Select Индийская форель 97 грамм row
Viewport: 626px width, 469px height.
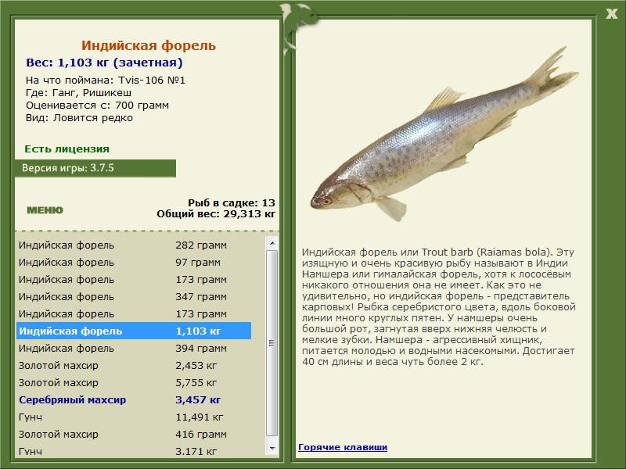tap(134, 263)
